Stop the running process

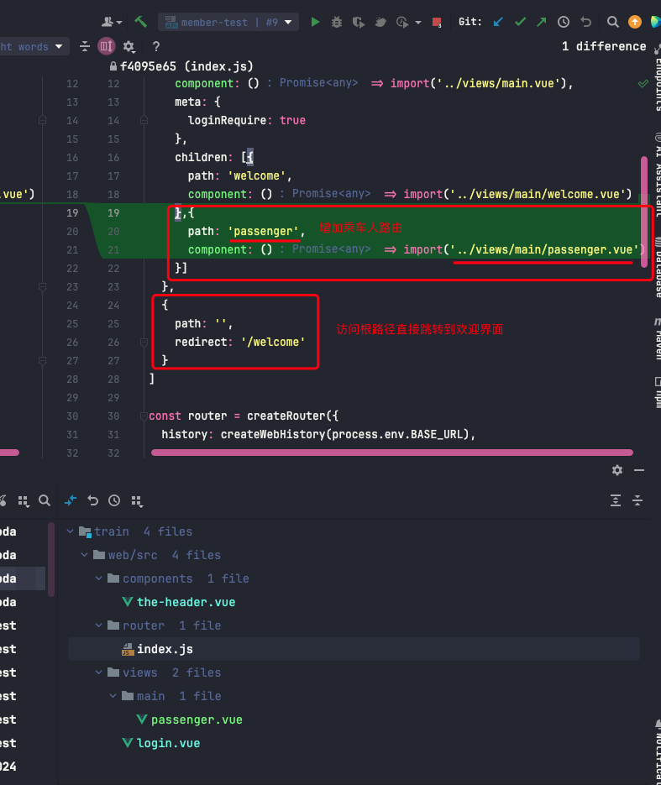pos(437,22)
